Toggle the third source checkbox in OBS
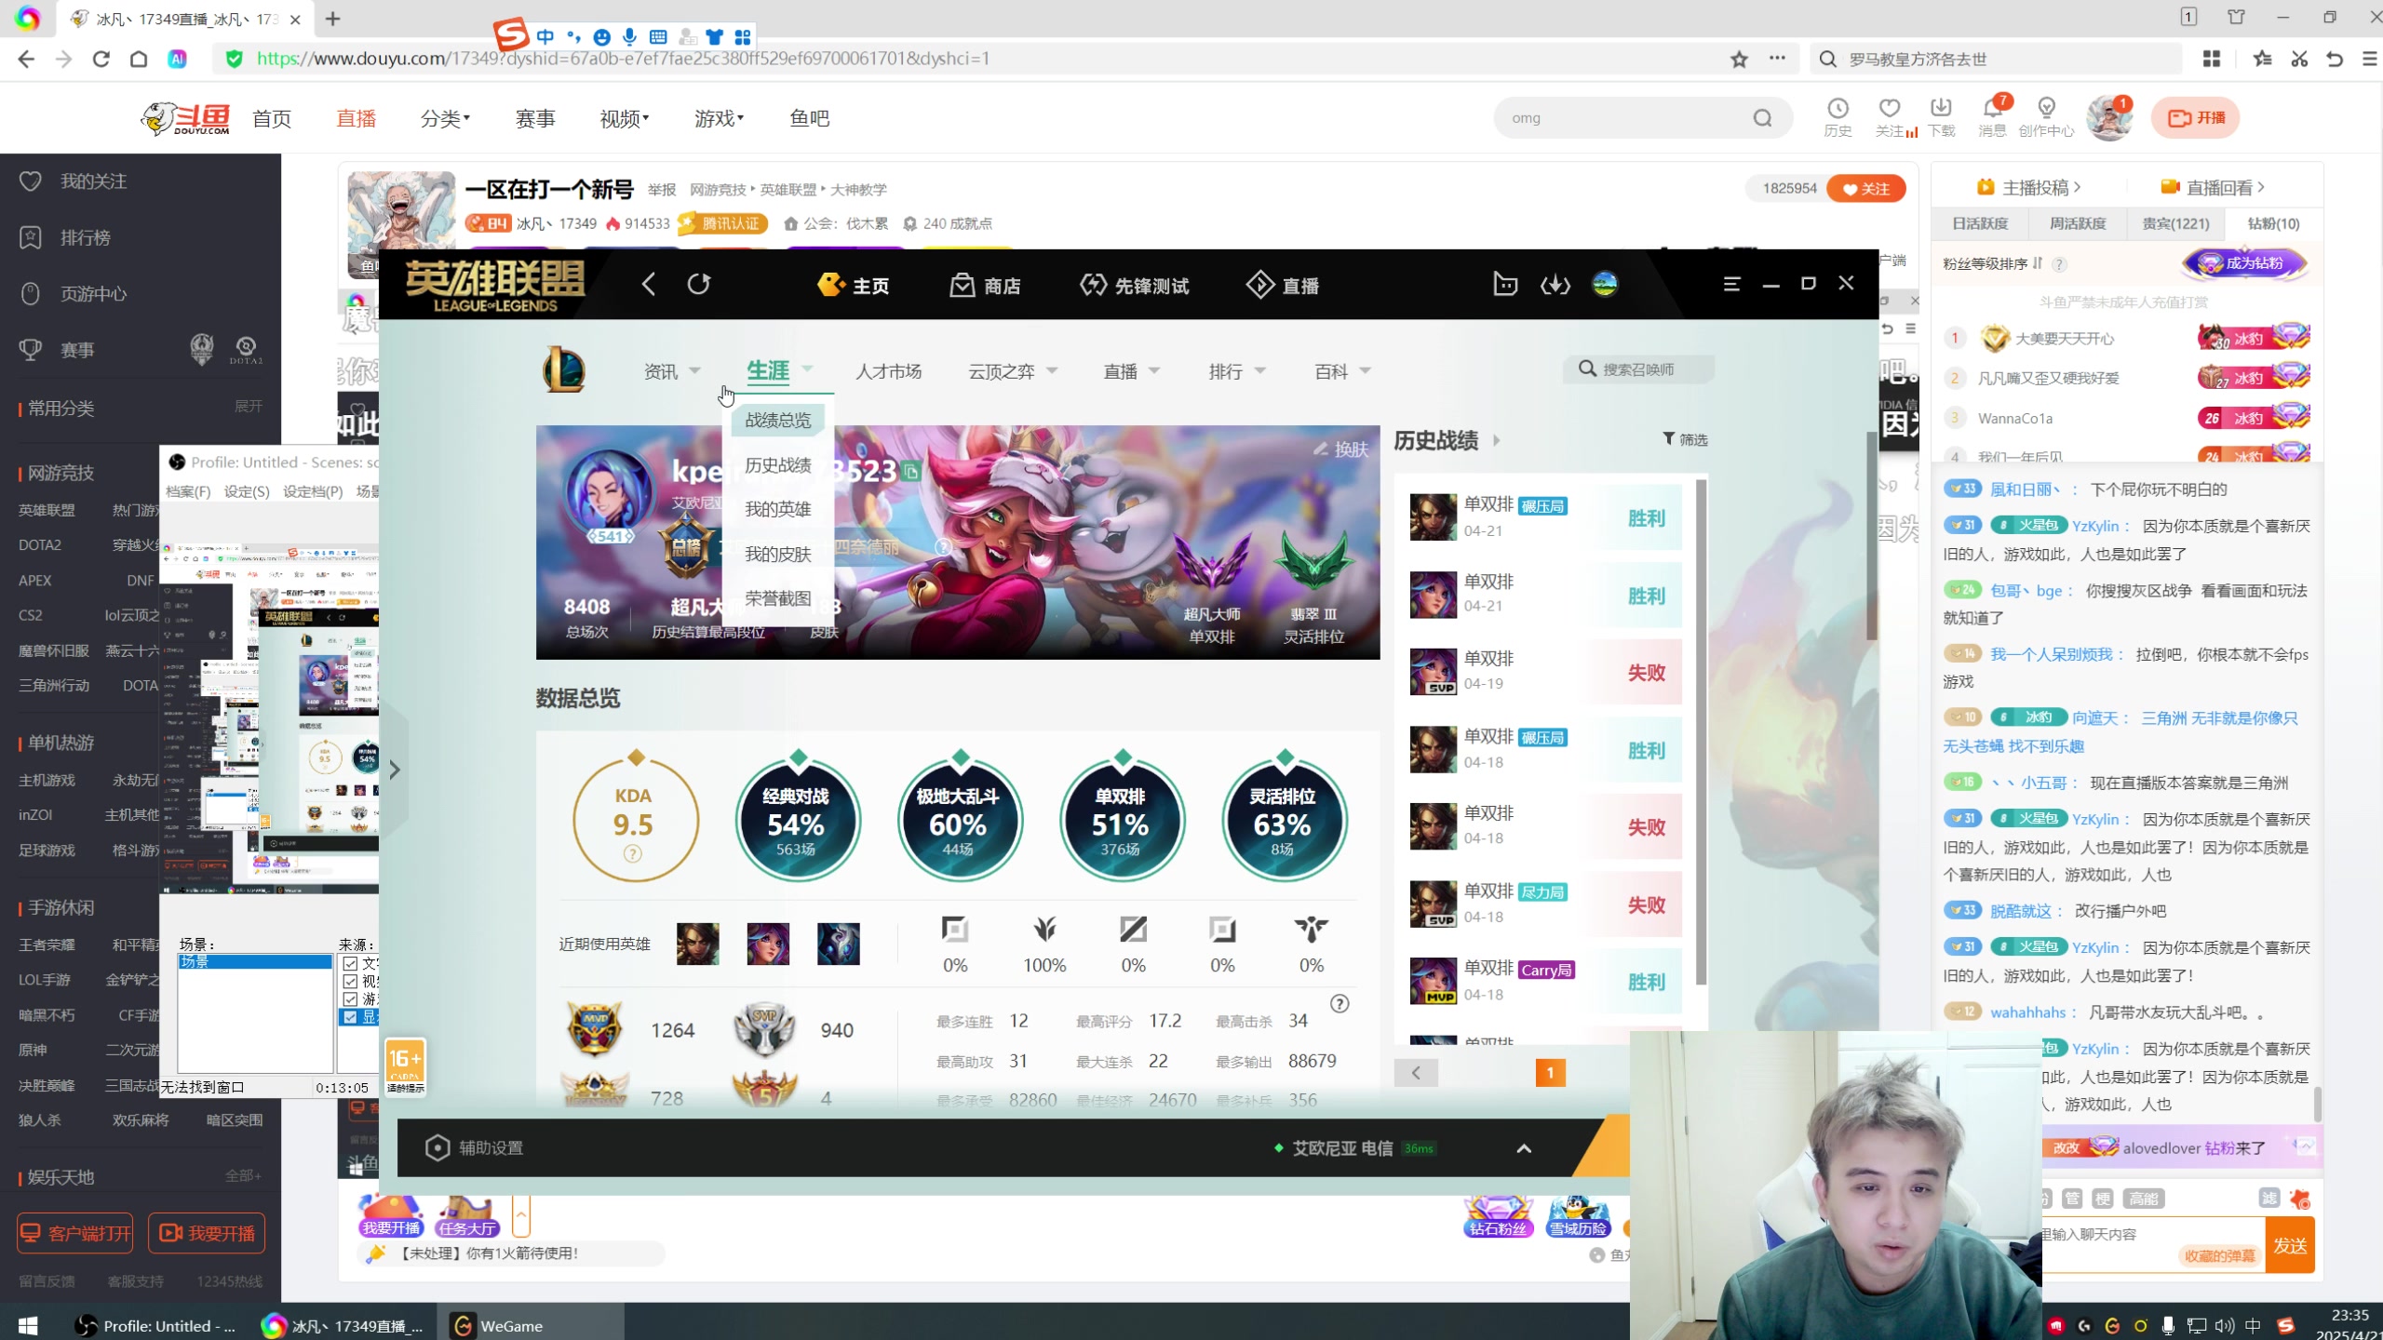Viewport: 2383px width, 1340px height. coord(350,999)
